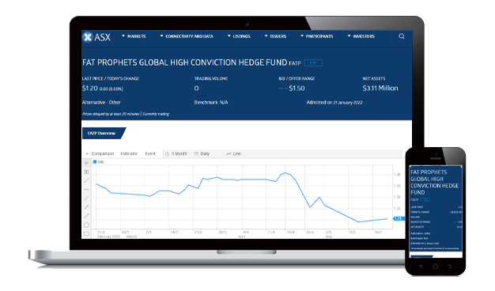Toggle the fatp series legend
495x291 pixels.
click(99, 162)
